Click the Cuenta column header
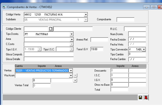The width and height of the screenshot is (162, 106). pyautogui.click(x=19, y=66)
